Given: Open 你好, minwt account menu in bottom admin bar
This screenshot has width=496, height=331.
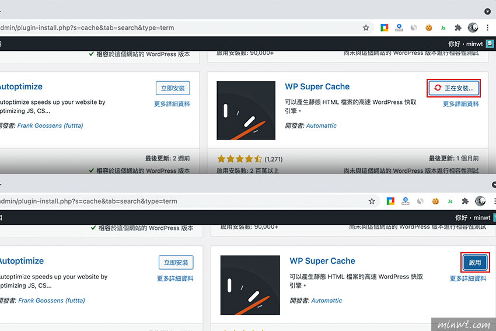Looking at the screenshot, I should (x=476, y=218).
